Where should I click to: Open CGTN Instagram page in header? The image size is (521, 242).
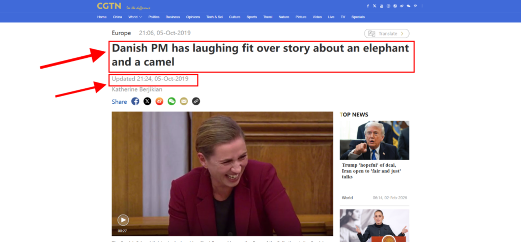pos(388,6)
